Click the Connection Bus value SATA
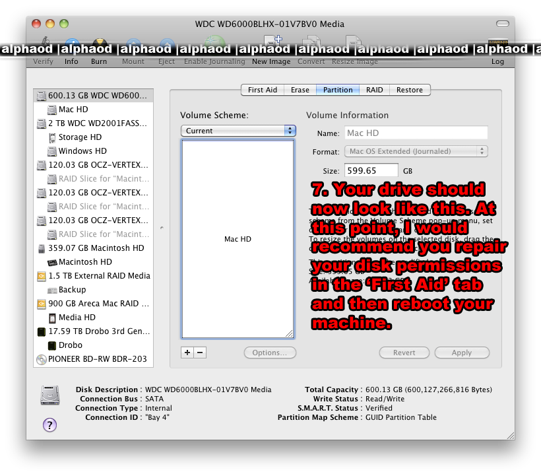Screen dimensions: 541x476 pyautogui.click(x=154, y=399)
